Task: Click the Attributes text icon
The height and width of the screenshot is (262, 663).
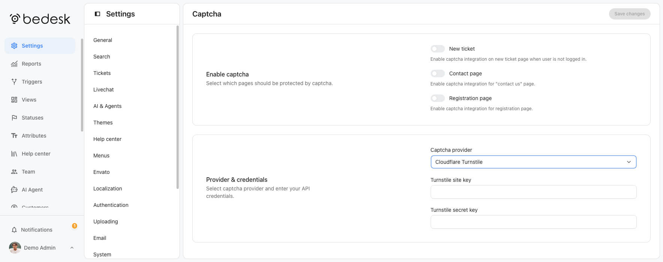Action: [x=14, y=136]
